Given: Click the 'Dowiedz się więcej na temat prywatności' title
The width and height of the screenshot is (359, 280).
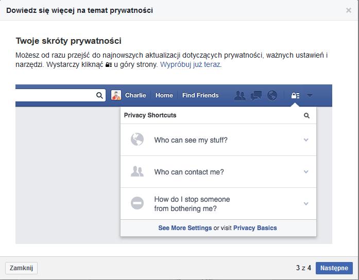Looking at the screenshot, I should pyautogui.click(x=79, y=10).
